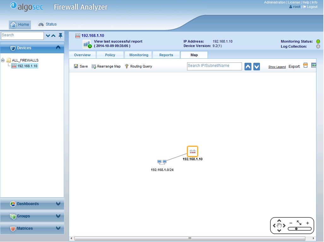Open the last successful report icon

click(87, 44)
